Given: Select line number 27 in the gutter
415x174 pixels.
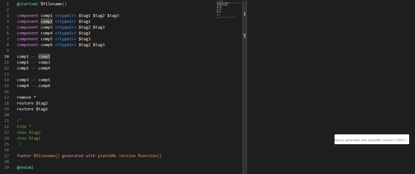Looking at the screenshot, I should coord(7,156).
